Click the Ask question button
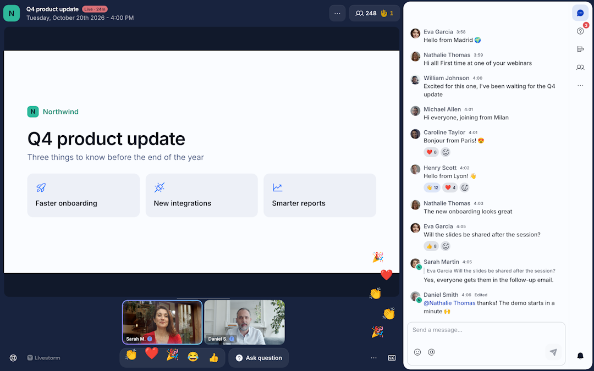 pyautogui.click(x=258, y=358)
